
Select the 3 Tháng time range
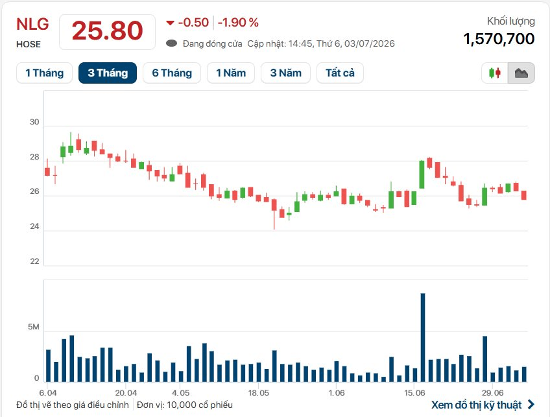(x=108, y=73)
